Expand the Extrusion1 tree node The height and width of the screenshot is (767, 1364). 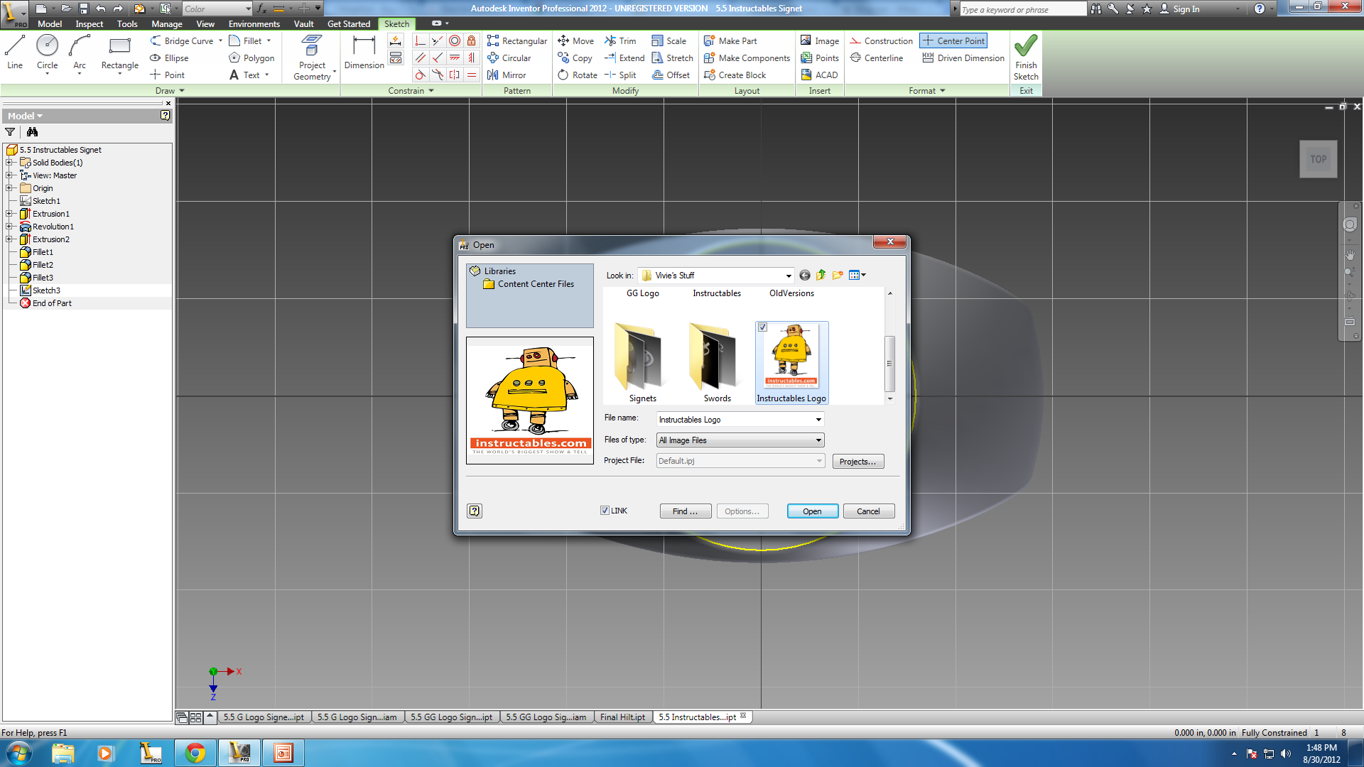(x=9, y=214)
